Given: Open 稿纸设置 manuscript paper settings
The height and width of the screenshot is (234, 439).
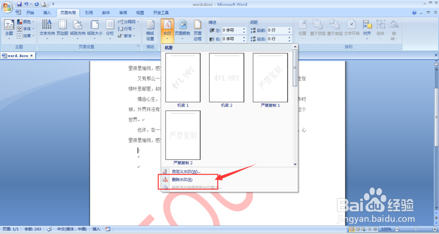Looking at the screenshot, I should (150, 30).
